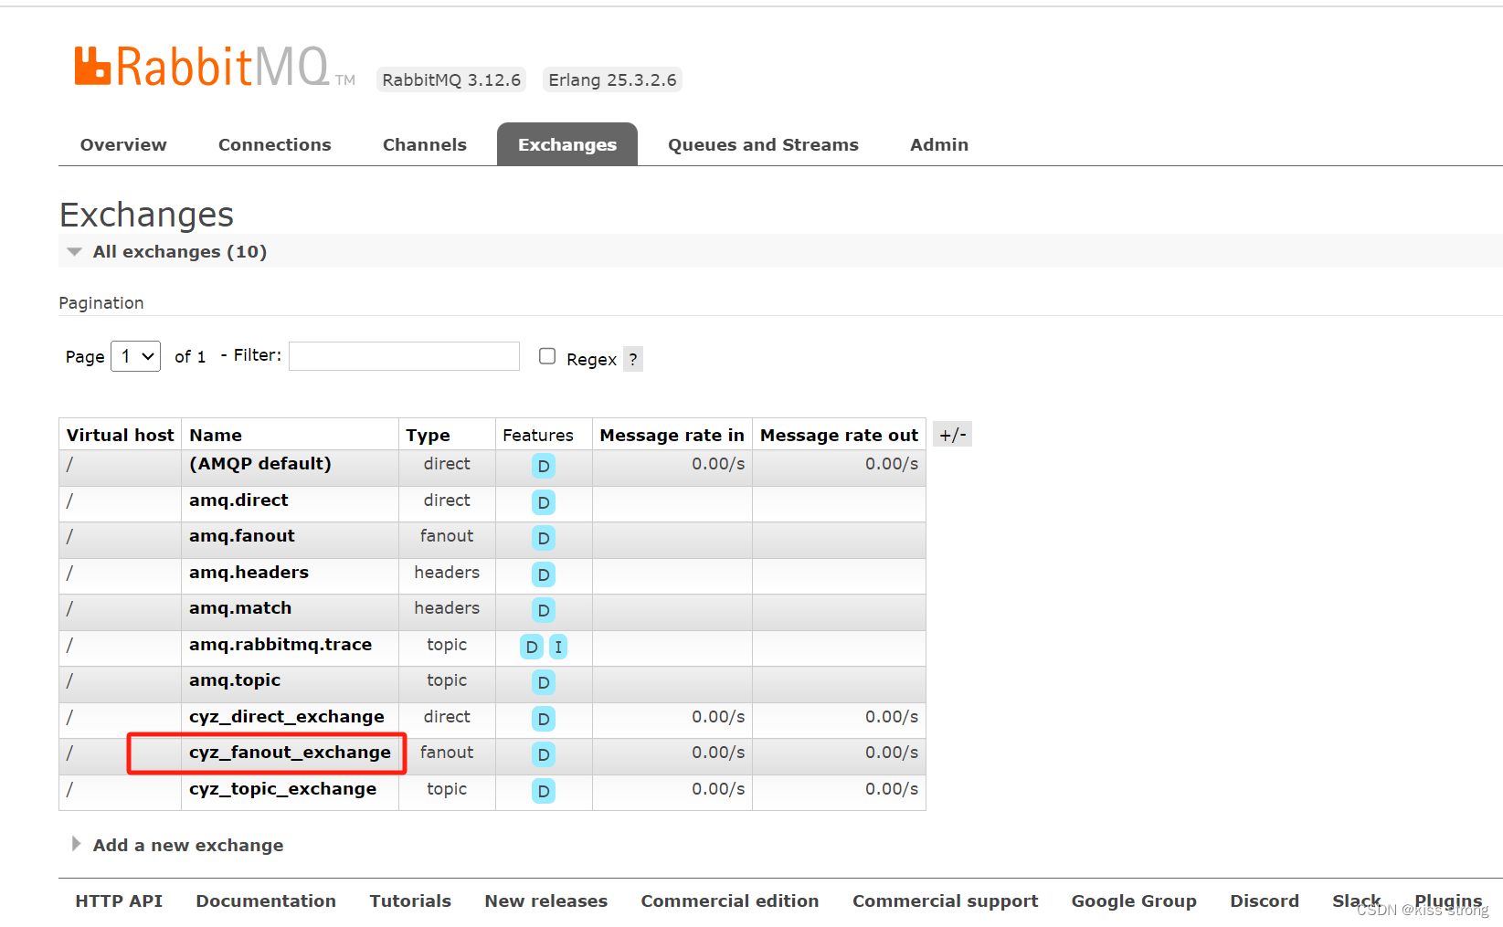1503x927 pixels.
Task: Open the amq.fanout exchange
Action: [x=242, y=535]
